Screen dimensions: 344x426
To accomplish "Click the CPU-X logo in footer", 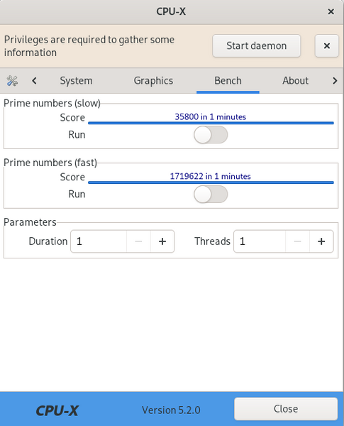I will pos(57,410).
